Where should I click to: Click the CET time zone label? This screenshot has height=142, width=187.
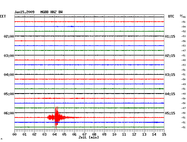(3, 16)
